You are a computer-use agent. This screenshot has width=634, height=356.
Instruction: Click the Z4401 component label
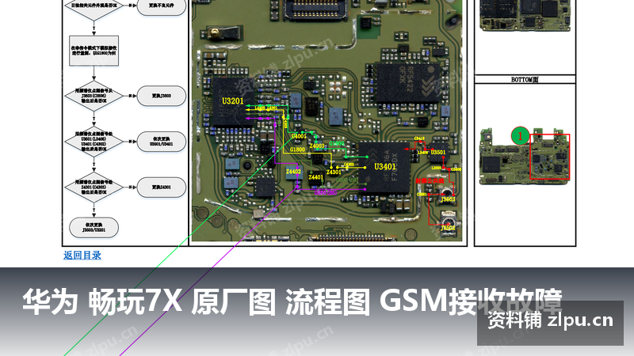pos(315,177)
